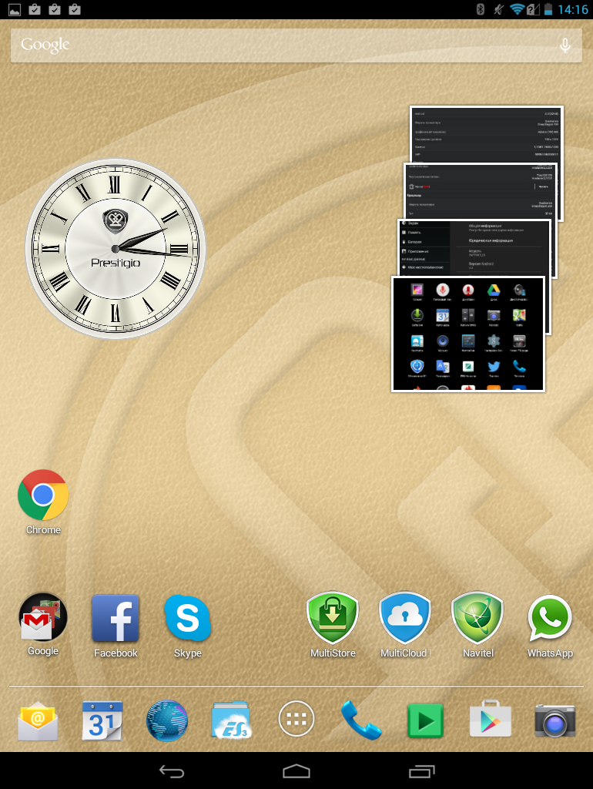The image size is (593, 789).
Task: Tap the Google search bar
Action: (x=296, y=45)
